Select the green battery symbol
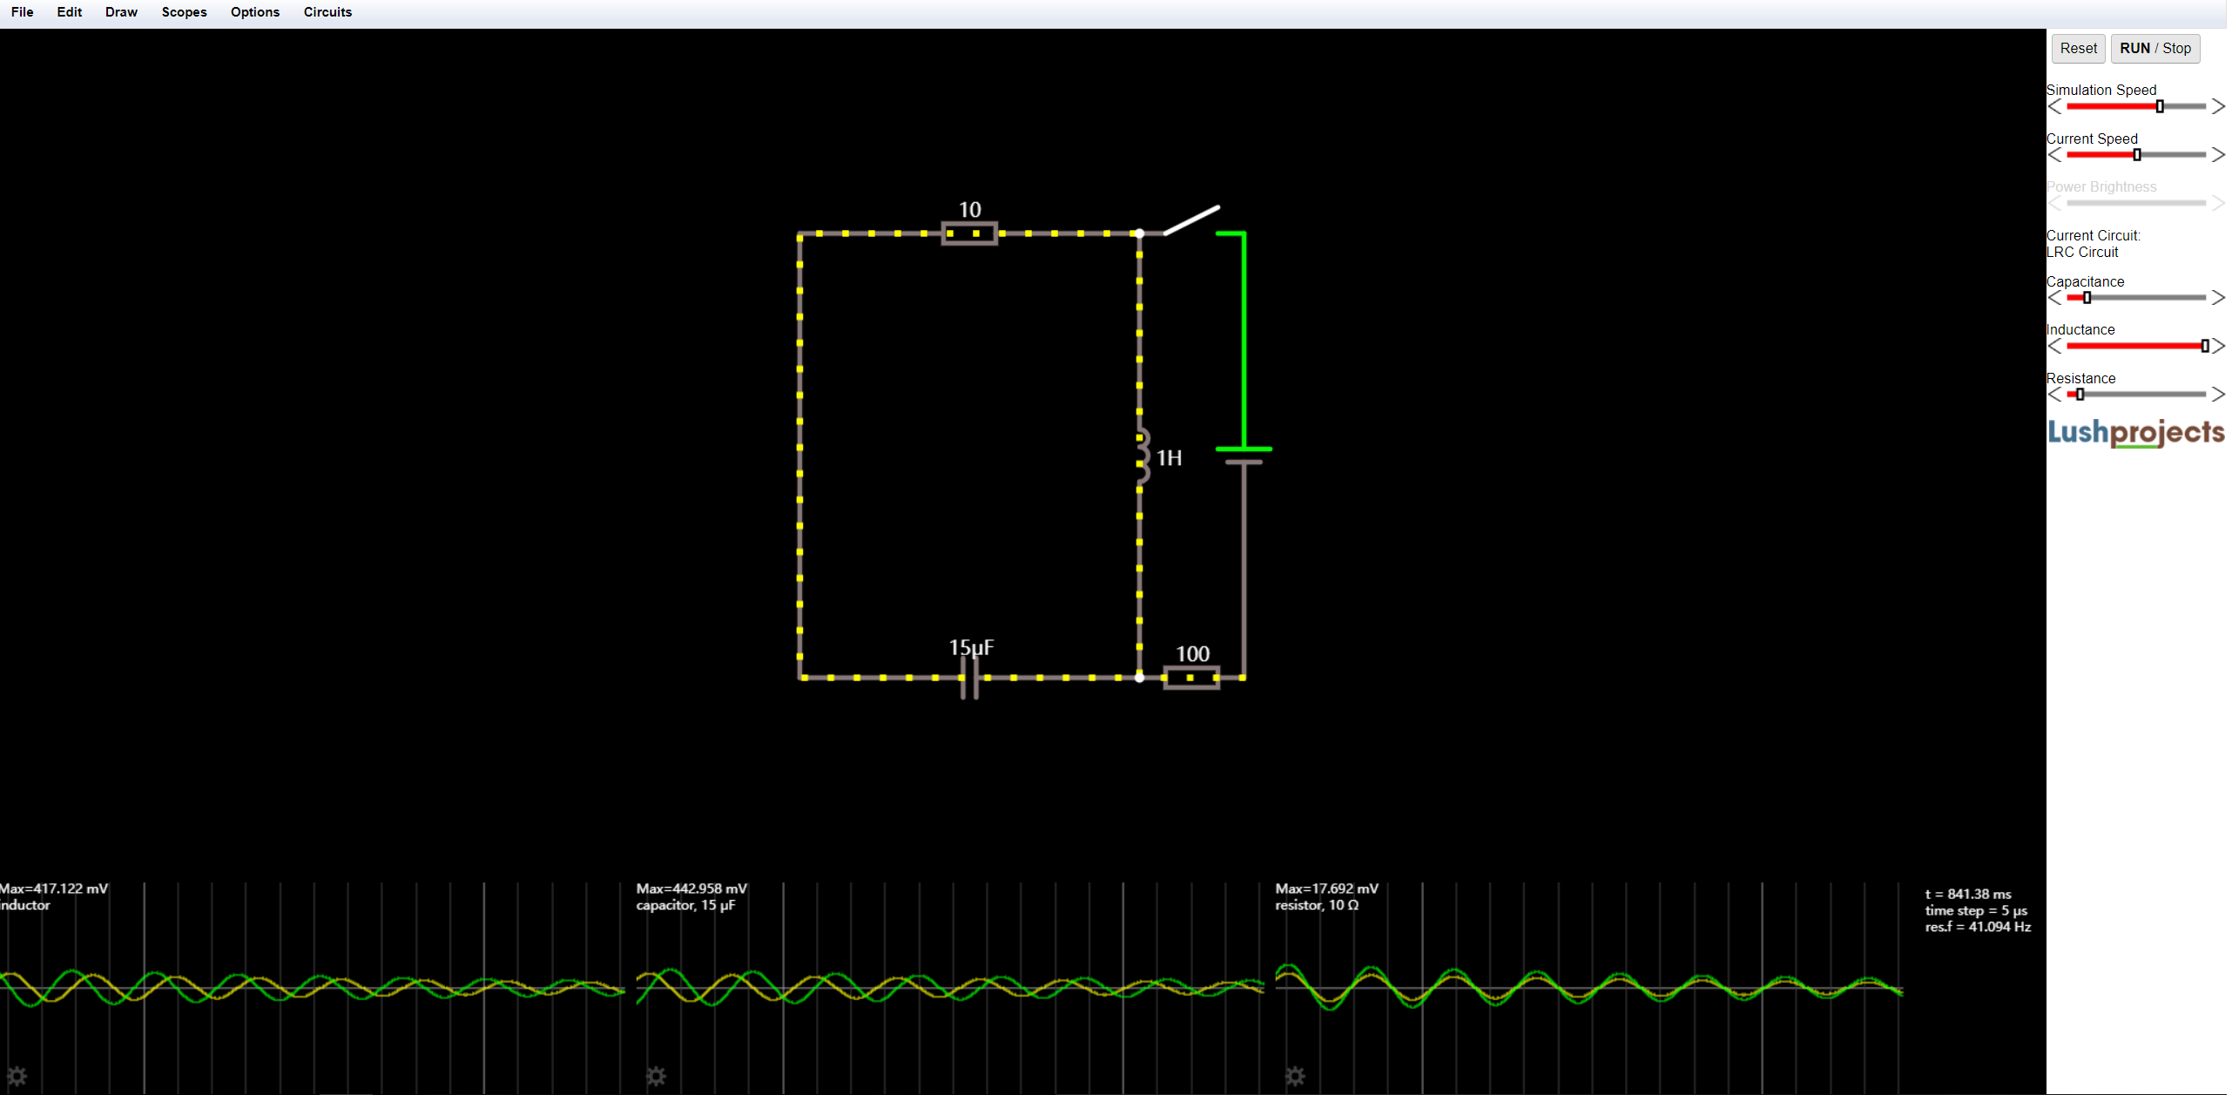Viewport: 2232px width, 1095px height. click(x=1244, y=340)
